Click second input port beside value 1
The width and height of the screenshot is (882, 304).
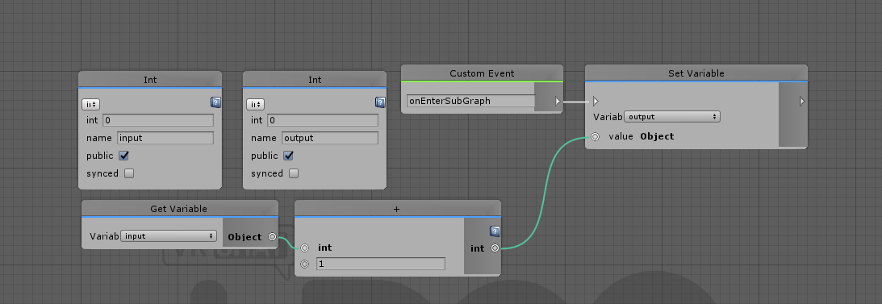[305, 264]
